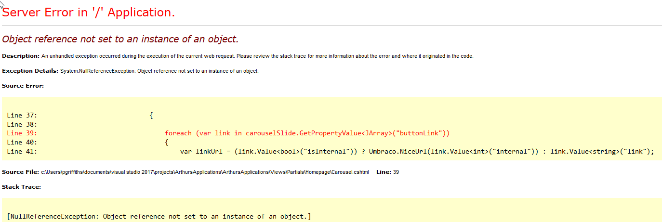662x222 pixels.
Task: Click the 'Line 41:' label in source block
Action: tap(22, 152)
